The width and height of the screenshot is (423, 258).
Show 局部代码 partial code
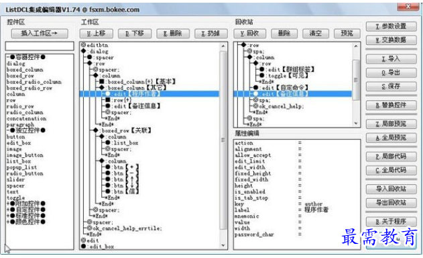point(391,157)
